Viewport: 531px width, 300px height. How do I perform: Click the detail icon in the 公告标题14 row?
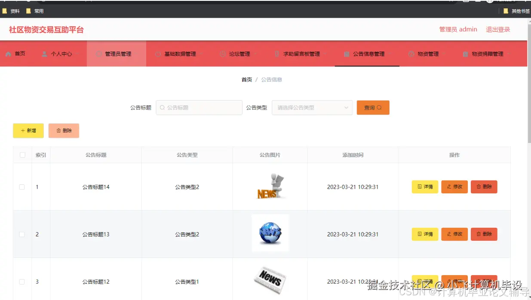tap(420, 187)
